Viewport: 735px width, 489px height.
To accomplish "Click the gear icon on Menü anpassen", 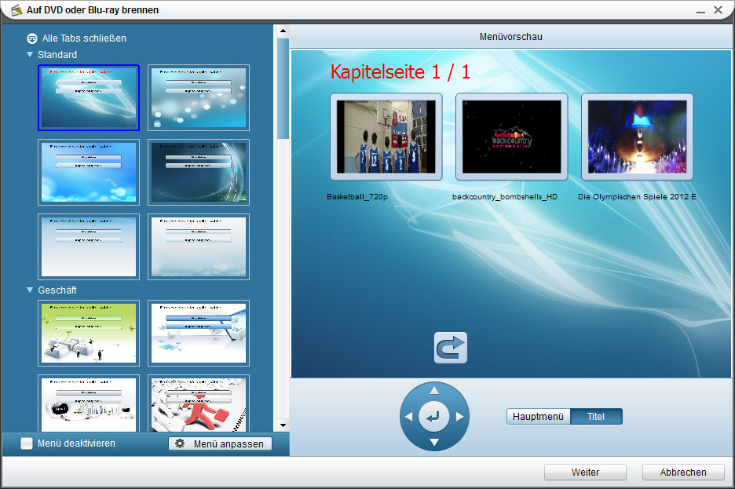I will 180,443.
